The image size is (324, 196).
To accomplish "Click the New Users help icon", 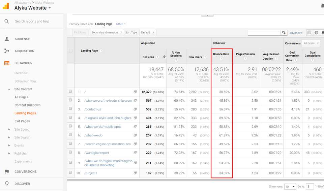I will 205,57.
